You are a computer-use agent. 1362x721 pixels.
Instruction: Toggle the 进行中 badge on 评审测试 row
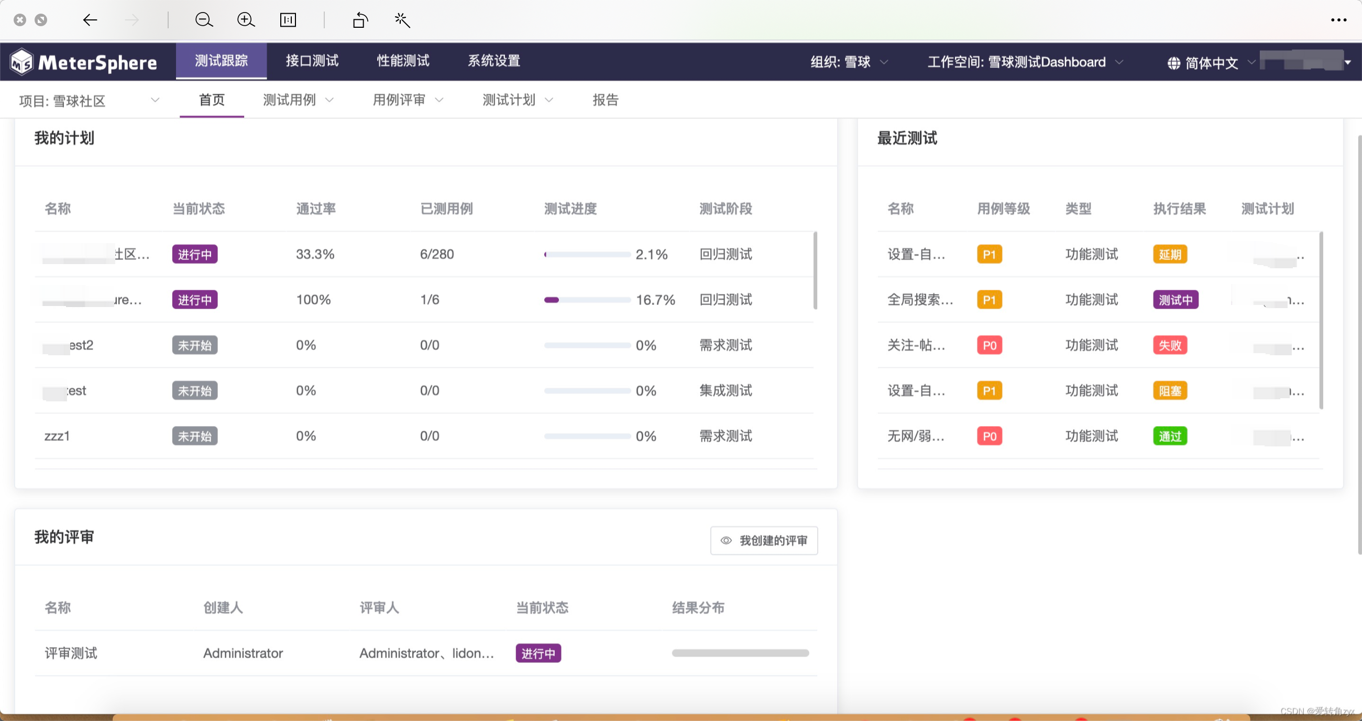click(x=537, y=653)
